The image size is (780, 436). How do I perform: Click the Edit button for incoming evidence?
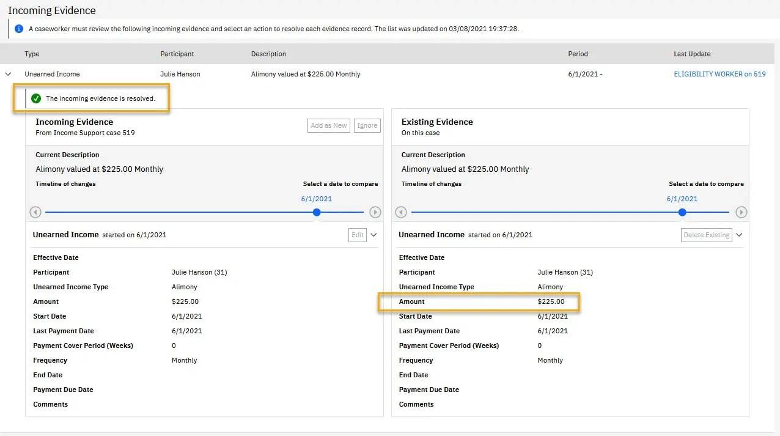pyautogui.click(x=358, y=235)
